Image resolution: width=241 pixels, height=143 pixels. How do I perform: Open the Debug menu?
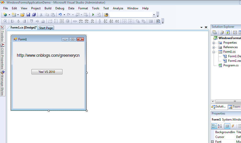tap(60, 8)
